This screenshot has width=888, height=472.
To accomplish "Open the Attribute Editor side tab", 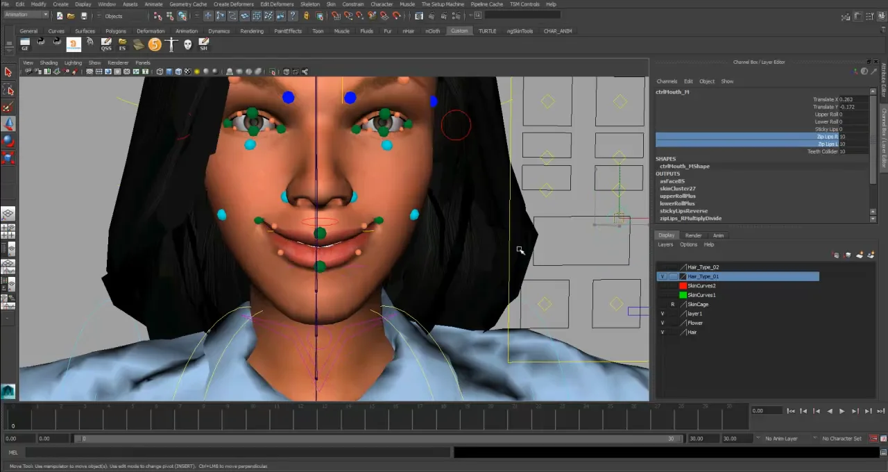I will (884, 81).
